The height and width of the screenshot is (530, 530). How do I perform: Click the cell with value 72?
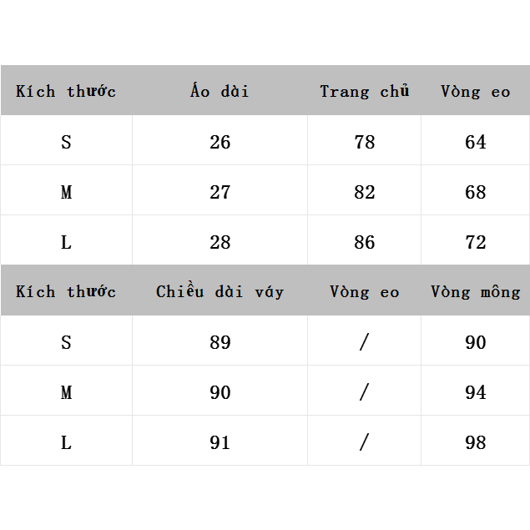click(475, 242)
